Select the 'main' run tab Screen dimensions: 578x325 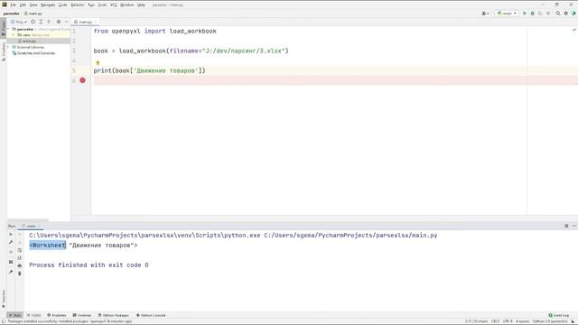[31, 226]
